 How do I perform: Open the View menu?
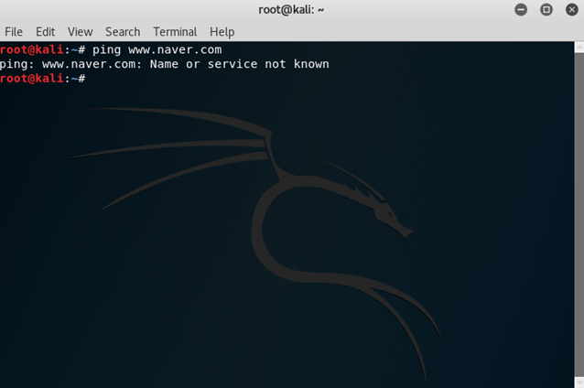click(80, 32)
